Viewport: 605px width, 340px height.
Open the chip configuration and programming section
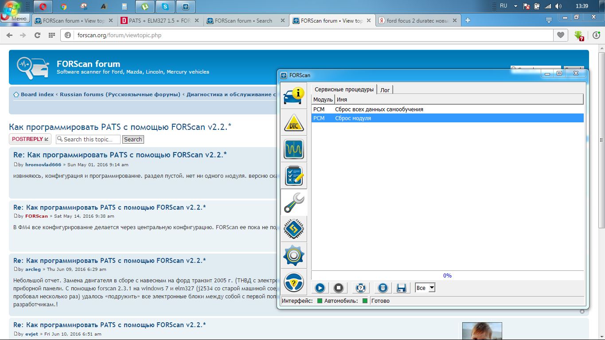[294, 229]
